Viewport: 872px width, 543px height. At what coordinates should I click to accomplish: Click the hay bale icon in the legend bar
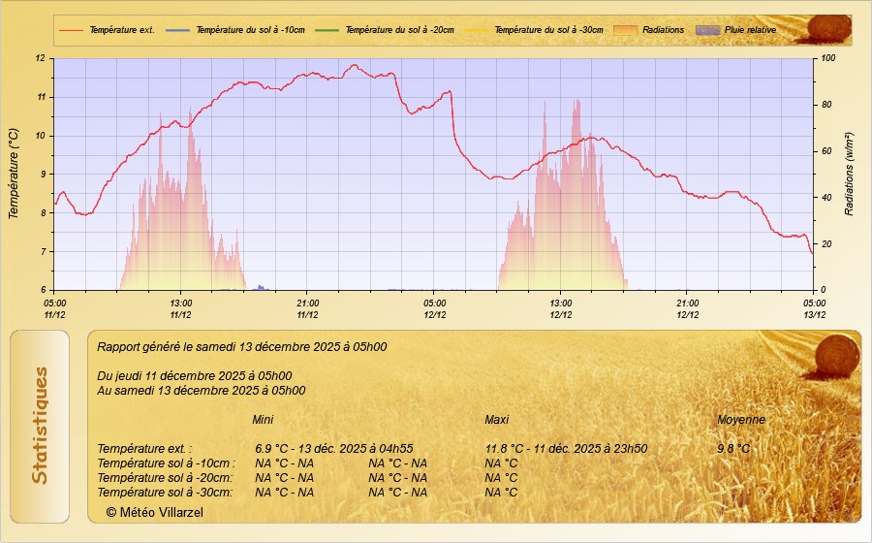[827, 28]
